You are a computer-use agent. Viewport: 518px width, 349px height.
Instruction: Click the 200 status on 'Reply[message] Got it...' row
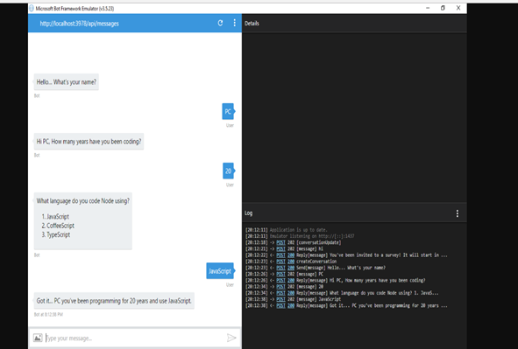pos(291,305)
